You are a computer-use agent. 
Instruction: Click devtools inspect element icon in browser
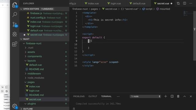tap(2, 87)
